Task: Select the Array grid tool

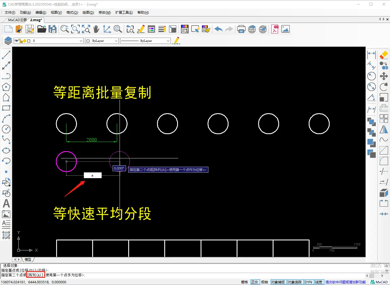Action: [x=384, y=119]
